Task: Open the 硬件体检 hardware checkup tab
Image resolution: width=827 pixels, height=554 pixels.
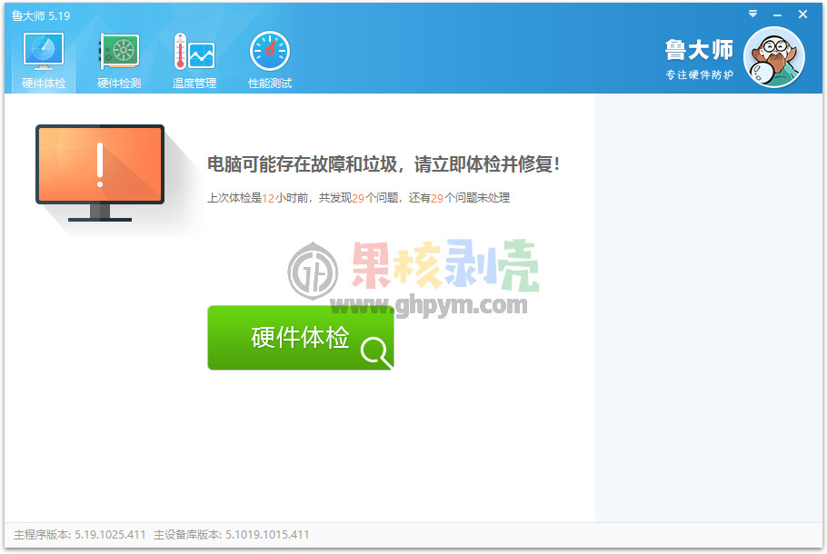Action: pyautogui.click(x=44, y=61)
